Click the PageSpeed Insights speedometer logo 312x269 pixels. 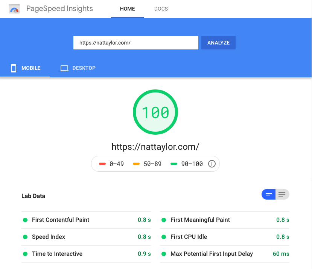(14, 9)
